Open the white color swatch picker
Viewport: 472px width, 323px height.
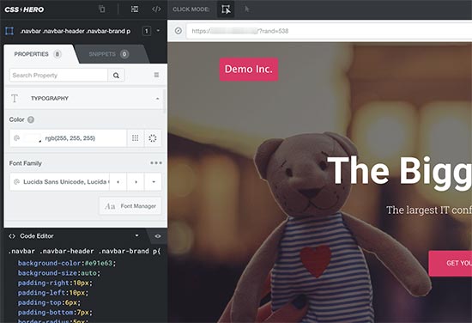(33, 138)
